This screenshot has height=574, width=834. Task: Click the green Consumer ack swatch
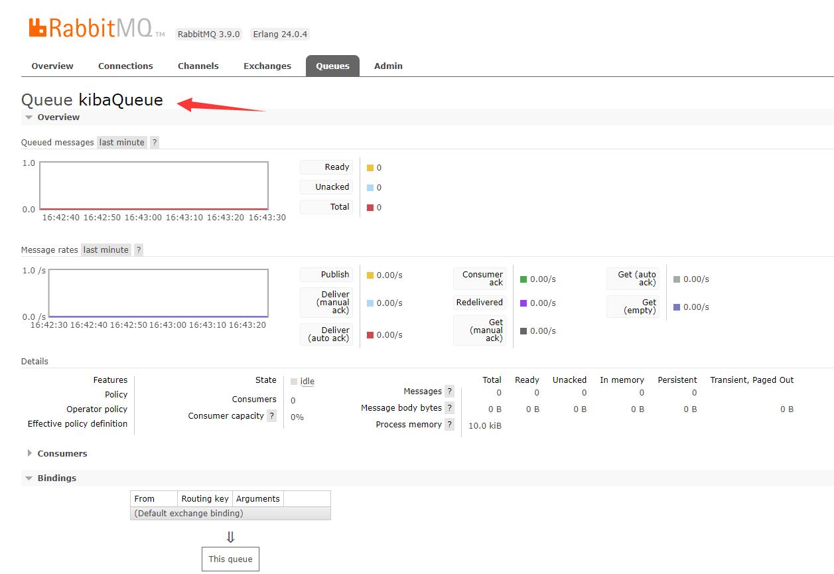(x=523, y=279)
